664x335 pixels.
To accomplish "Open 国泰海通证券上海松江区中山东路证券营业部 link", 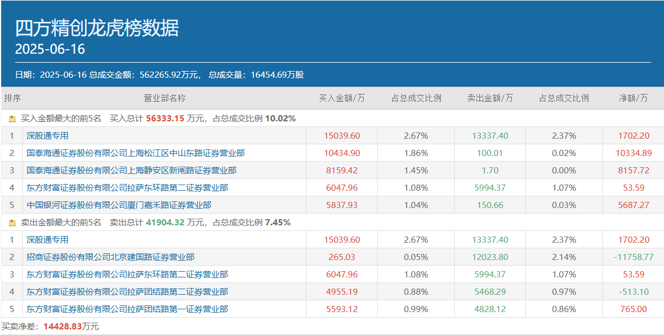I will click(x=135, y=153).
